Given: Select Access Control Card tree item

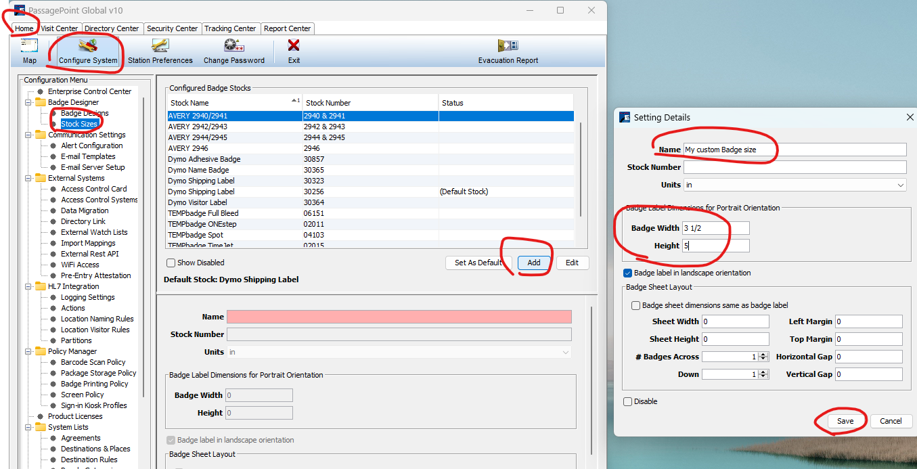Looking at the screenshot, I should tap(93, 189).
